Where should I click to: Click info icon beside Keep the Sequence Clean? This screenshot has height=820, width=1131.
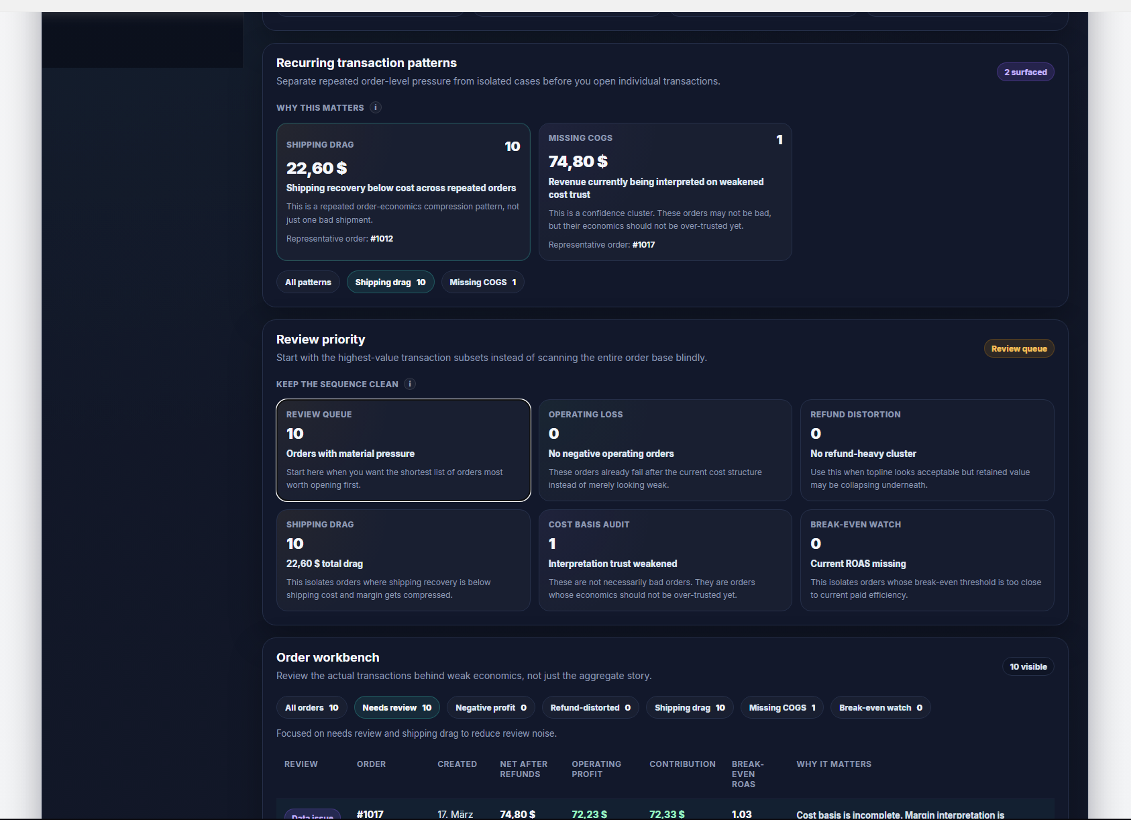coord(410,384)
